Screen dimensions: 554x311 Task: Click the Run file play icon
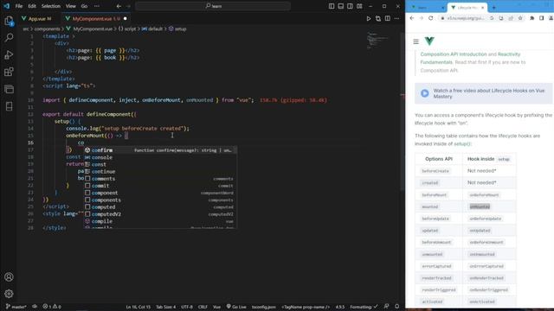[x=369, y=18]
